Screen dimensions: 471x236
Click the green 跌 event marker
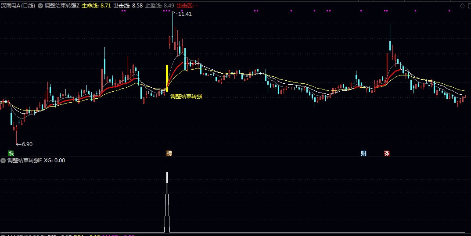tap(11, 154)
